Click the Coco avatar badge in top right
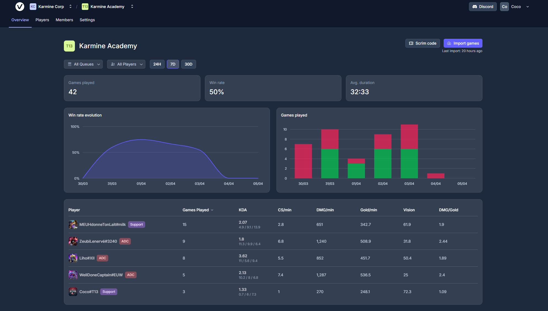This screenshot has width=548, height=311. pos(505,6)
